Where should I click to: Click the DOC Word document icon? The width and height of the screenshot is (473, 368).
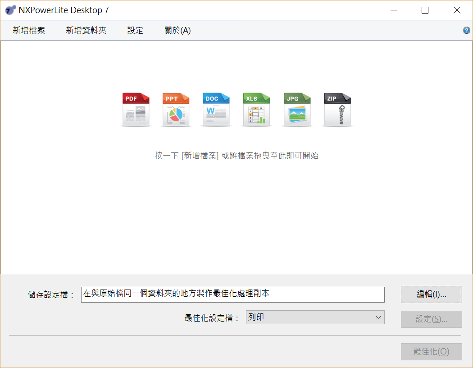[x=216, y=110]
